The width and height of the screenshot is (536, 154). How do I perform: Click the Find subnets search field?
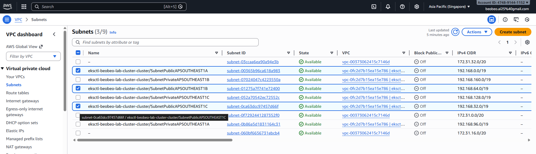[165, 42]
